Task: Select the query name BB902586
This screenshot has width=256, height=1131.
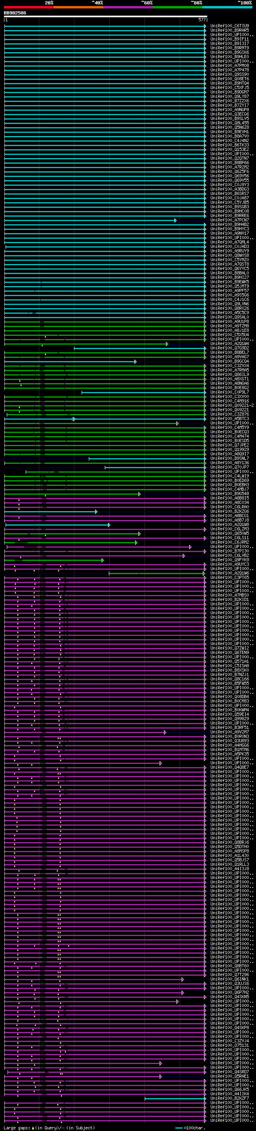Action: [x=15, y=13]
